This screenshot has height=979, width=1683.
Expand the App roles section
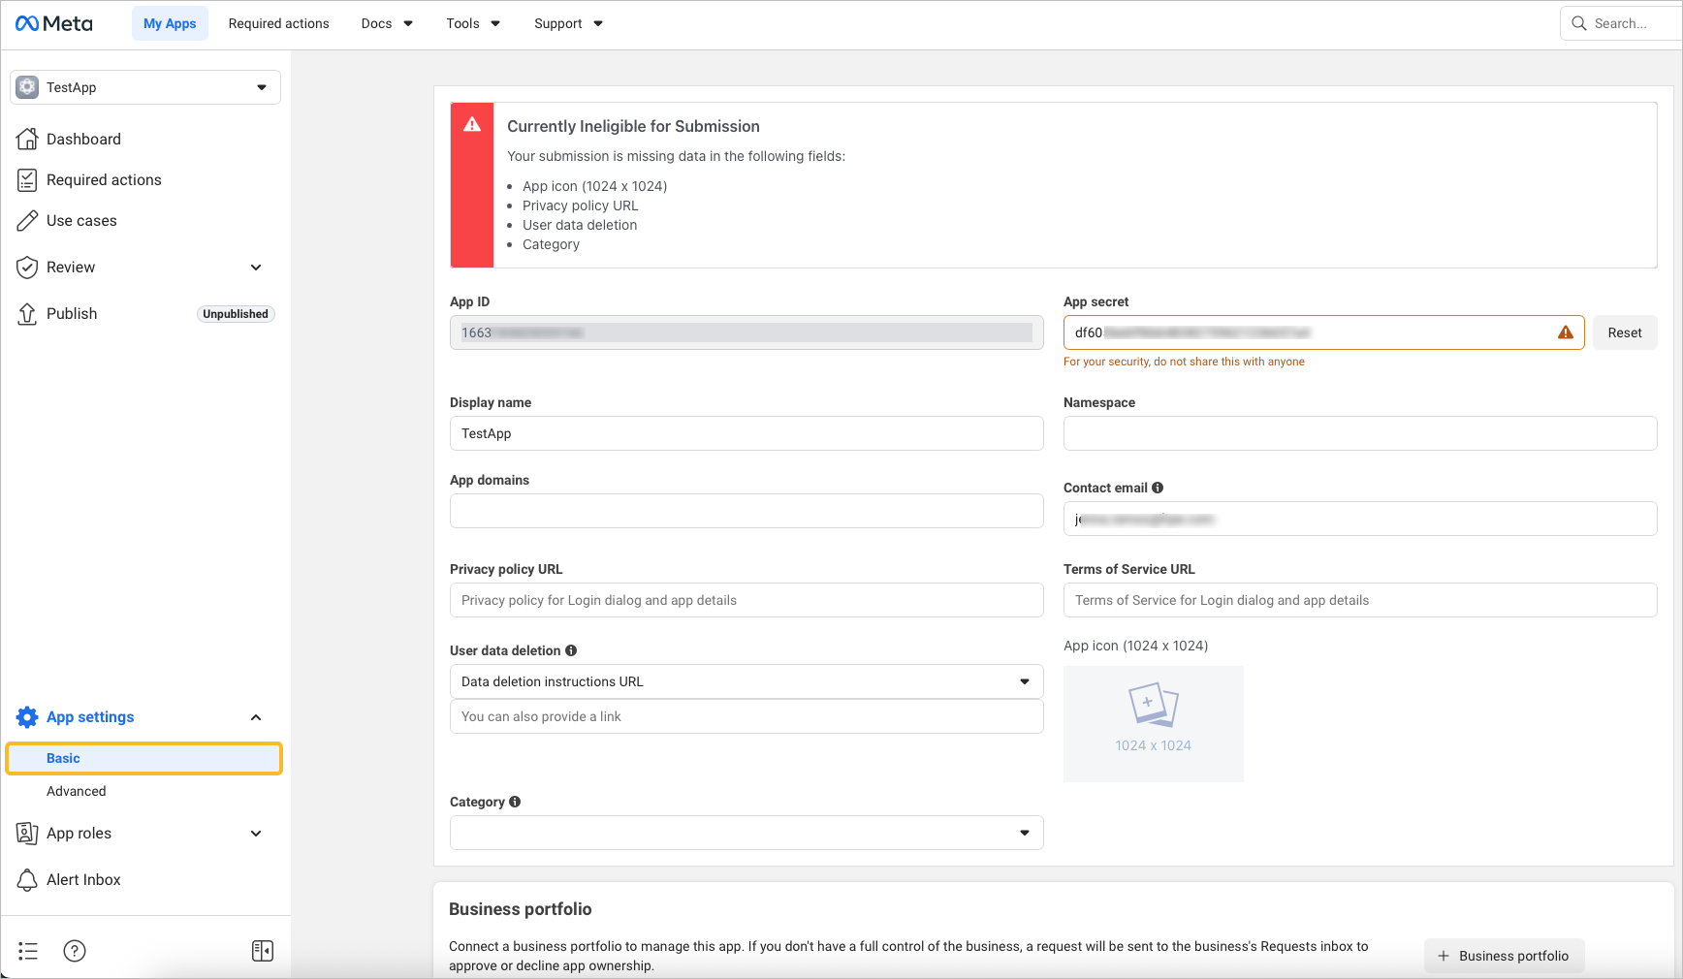click(256, 834)
